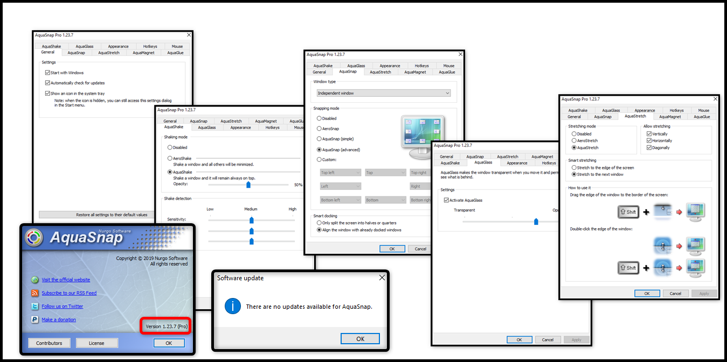The height and width of the screenshot is (362, 727).
Task: Open Subscribe to our RSS Feed link
Action: [x=69, y=293]
